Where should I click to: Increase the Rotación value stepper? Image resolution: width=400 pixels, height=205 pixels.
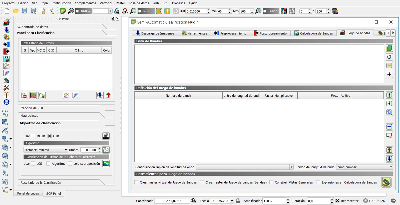coord(332,199)
